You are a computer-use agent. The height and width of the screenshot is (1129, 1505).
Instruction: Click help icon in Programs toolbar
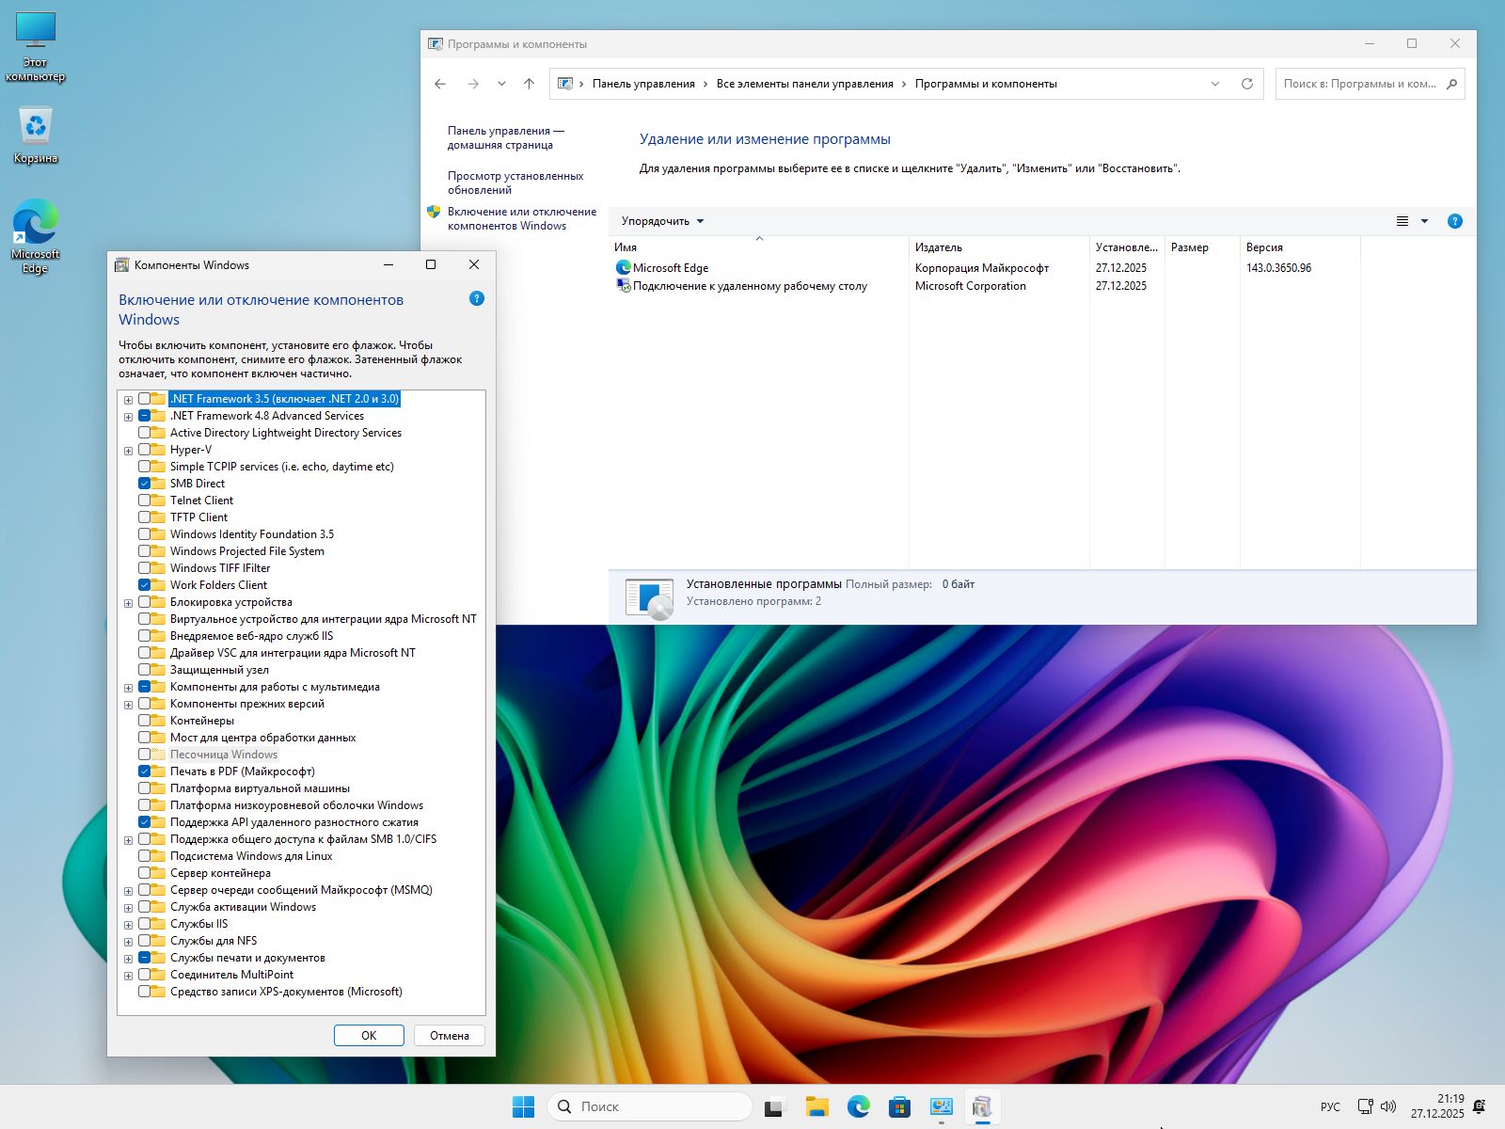tap(1454, 221)
